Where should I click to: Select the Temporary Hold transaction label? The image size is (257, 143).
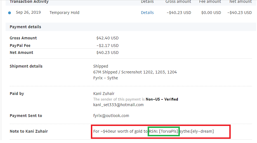64,13
